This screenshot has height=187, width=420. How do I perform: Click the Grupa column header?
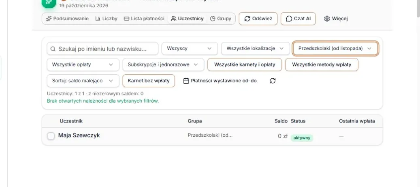(195, 121)
